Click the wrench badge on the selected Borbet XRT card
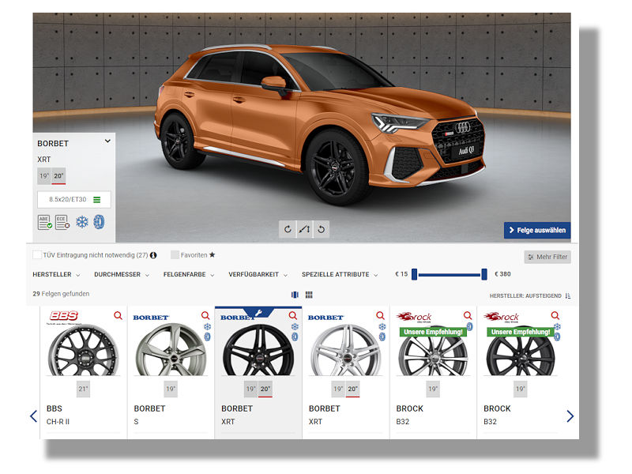632x474 pixels. (x=259, y=312)
